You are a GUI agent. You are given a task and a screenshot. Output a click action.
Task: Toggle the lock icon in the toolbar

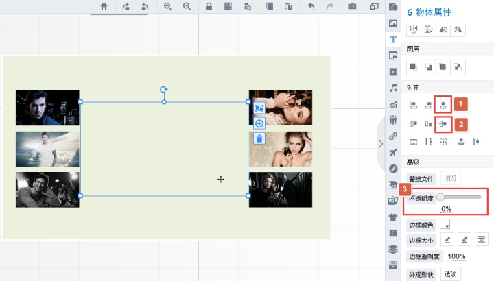click(x=209, y=6)
